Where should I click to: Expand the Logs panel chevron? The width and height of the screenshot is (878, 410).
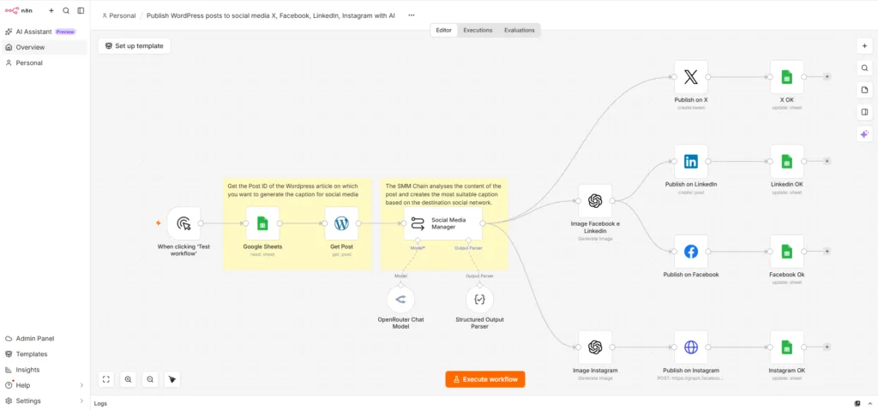(x=869, y=403)
